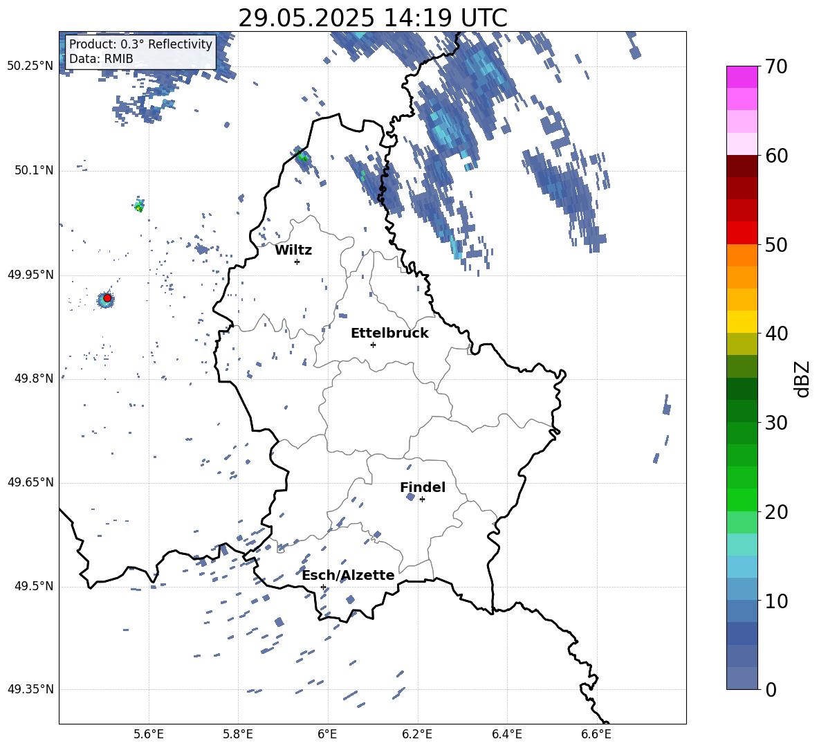Click the Findel station label
The image size is (819, 748).
tap(423, 487)
